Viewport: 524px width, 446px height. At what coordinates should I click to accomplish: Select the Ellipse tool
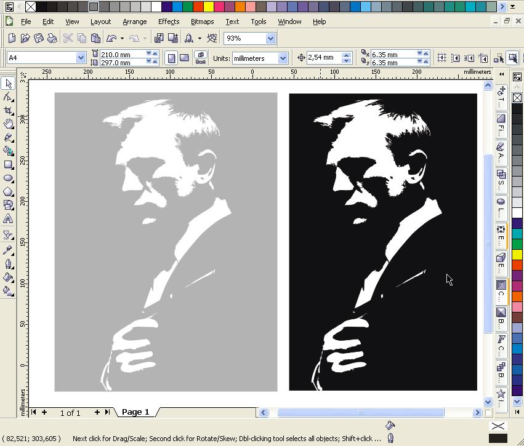coord(8,178)
